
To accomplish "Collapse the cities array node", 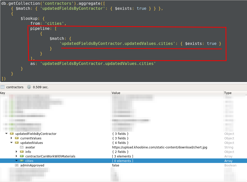I will tap(17, 161).
